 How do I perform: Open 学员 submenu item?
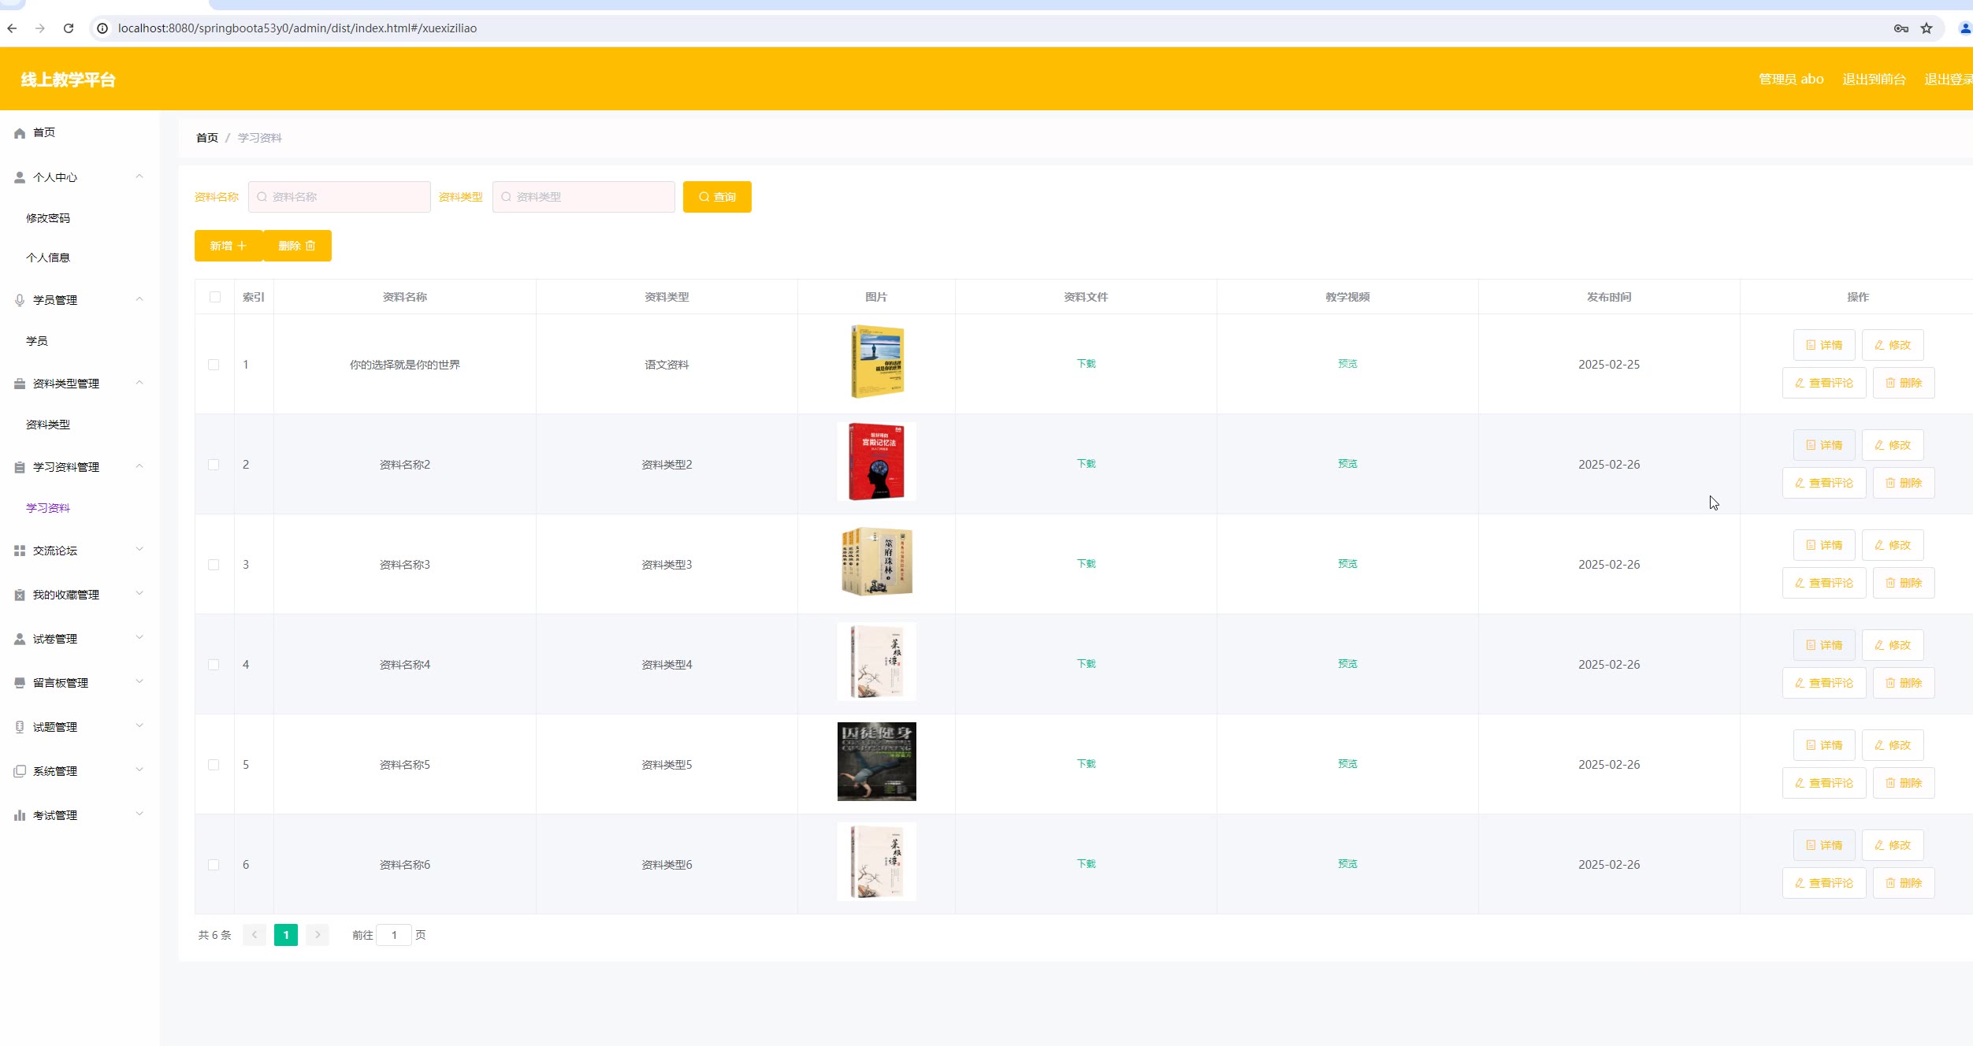click(x=37, y=341)
